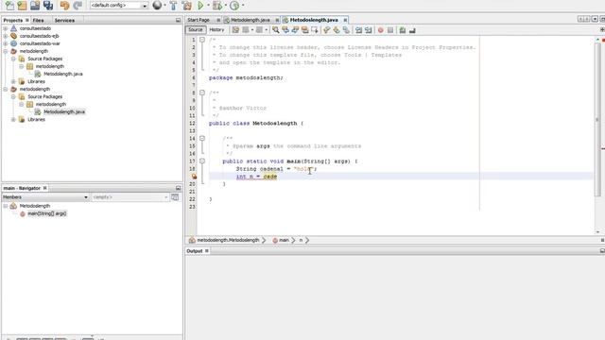Click the New Project toolbar icon
The width and height of the screenshot is (605, 340).
click(22, 6)
